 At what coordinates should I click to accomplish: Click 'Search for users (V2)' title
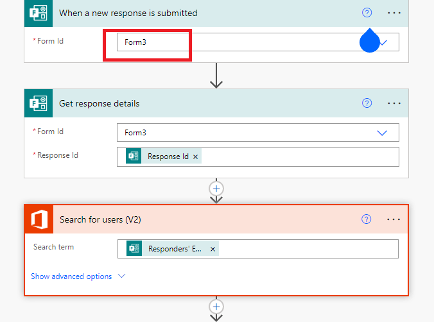(x=100, y=219)
